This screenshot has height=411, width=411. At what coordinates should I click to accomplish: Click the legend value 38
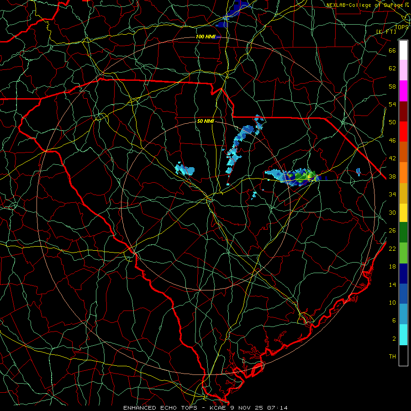[392, 176]
